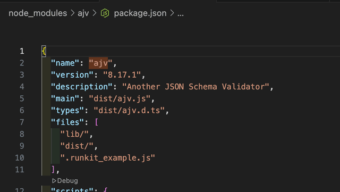Click the closing bracket on line 11
This screenshot has width=340, height=192.
coord(53,170)
